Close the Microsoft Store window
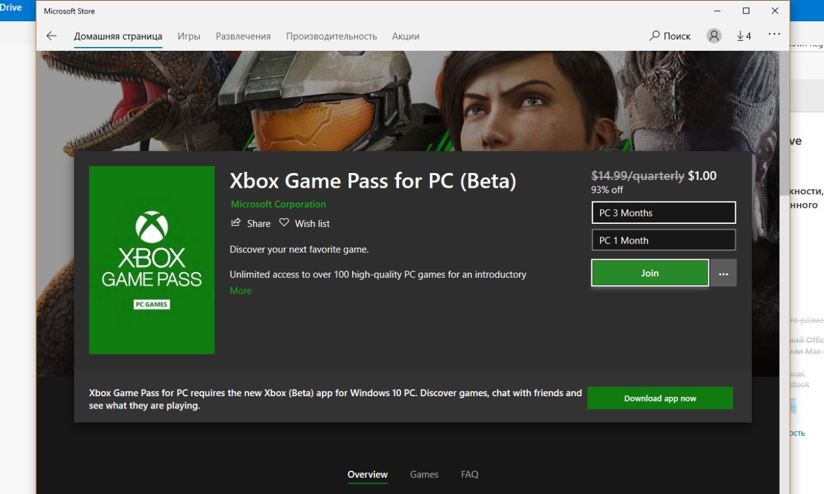Viewport: 824px width, 494px height. pyautogui.click(x=775, y=11)
